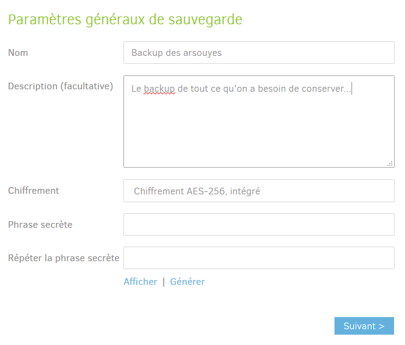Click the word intégré in Chiffrement selector
Viewport: 405px width, 345px height.
(245, 191)
